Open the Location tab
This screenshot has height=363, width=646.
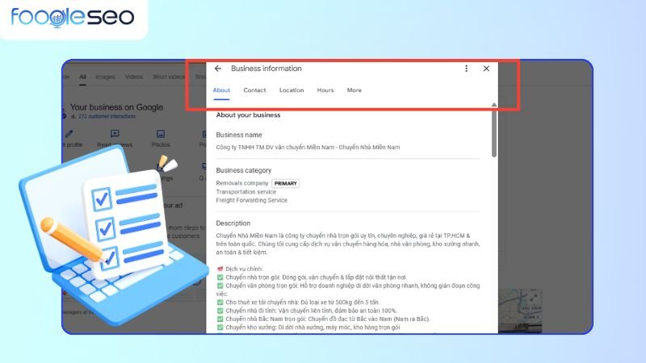tap(292, 90)
